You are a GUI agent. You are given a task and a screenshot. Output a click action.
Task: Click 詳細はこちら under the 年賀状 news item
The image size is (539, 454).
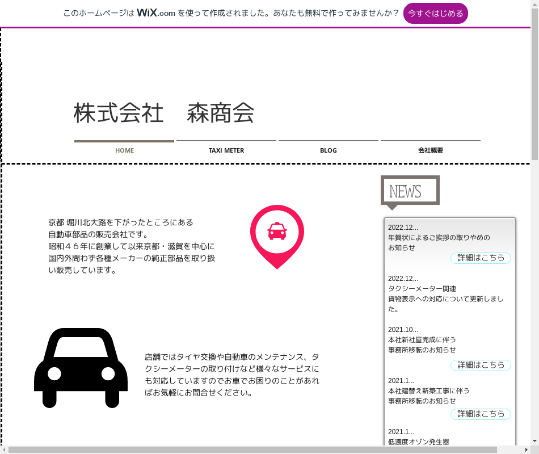(481, 258)
